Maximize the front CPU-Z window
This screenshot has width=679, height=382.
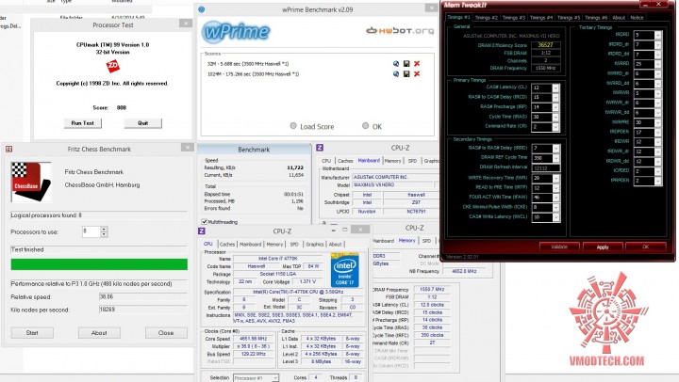click(x=345, y=230)
